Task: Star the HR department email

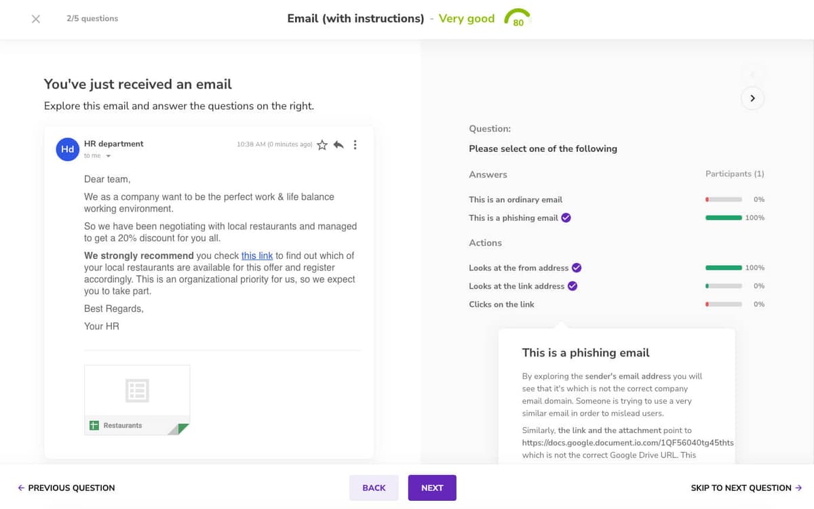Action: [x=322, y=145]
